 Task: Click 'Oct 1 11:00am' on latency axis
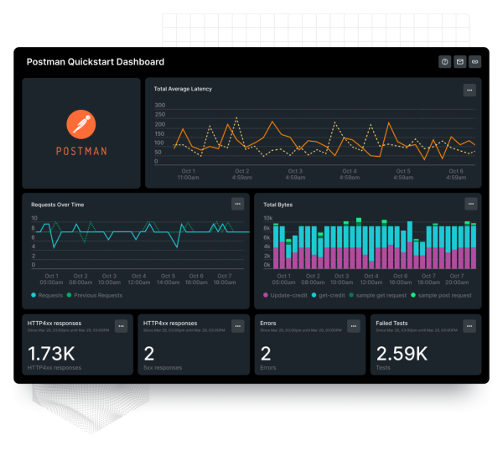tap(189, 174)
